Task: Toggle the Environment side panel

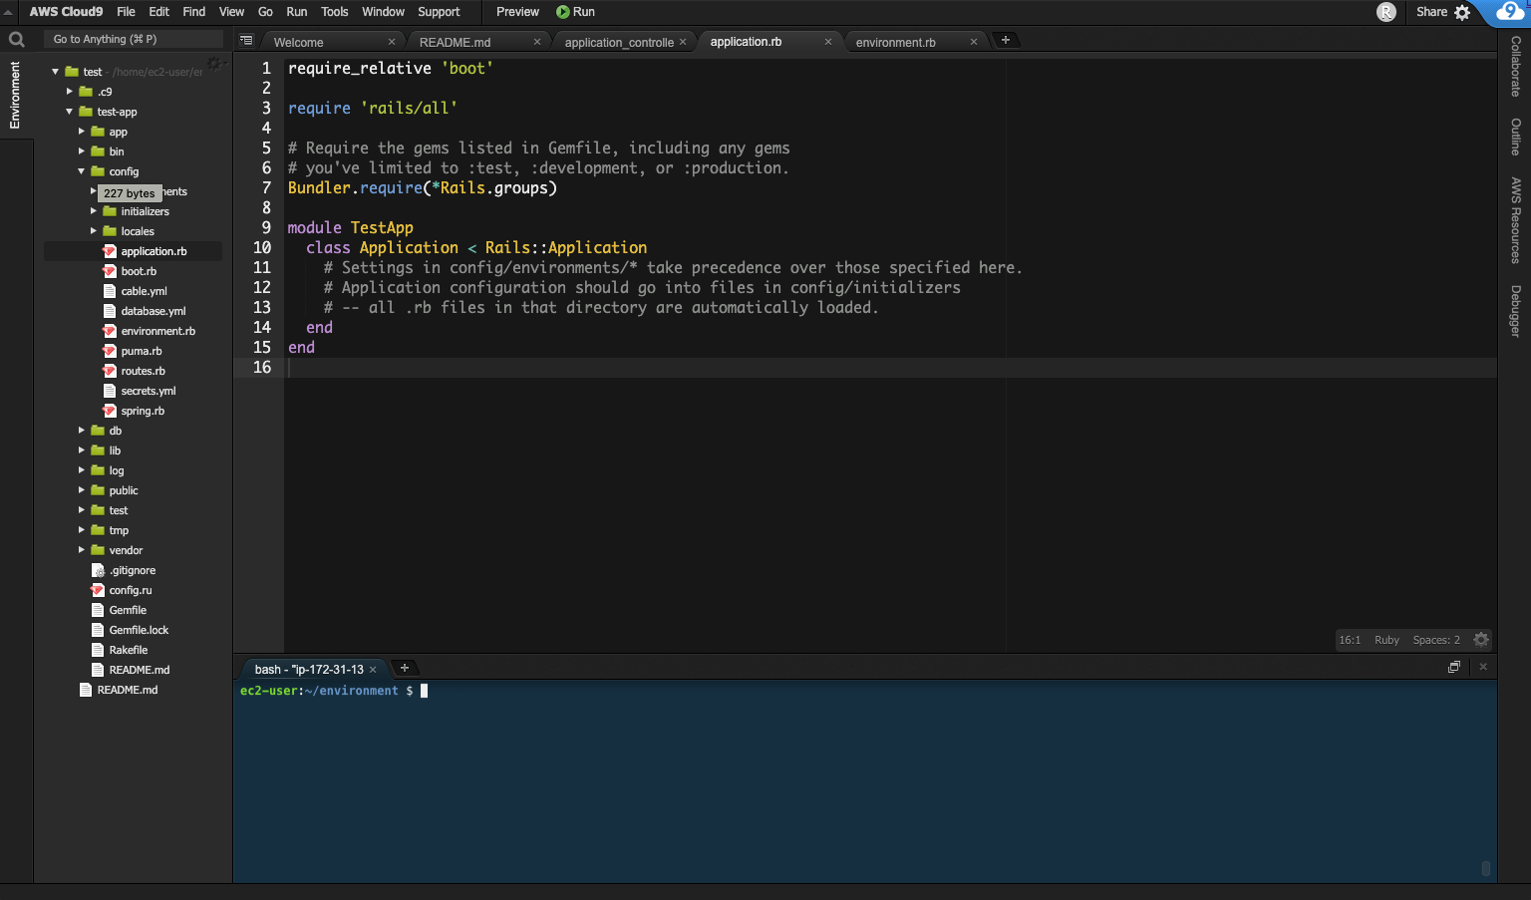Action: point(15,95)
